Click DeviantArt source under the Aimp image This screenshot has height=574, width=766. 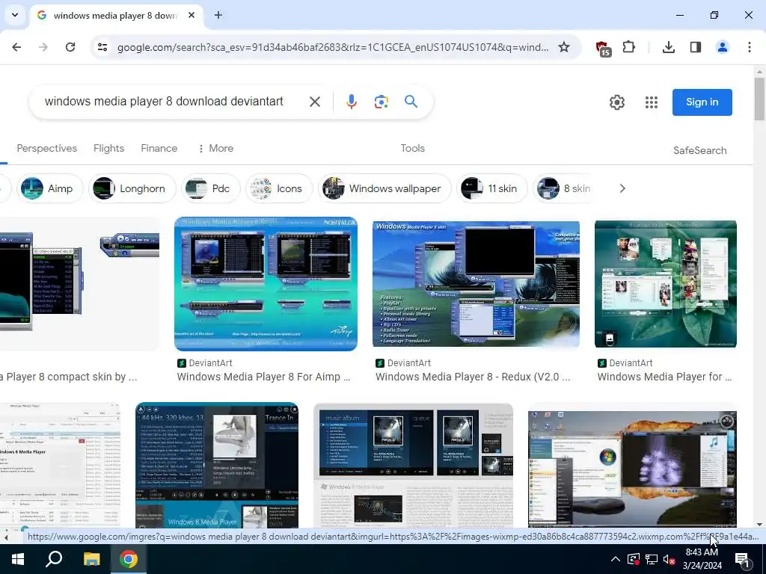(205, 363)
